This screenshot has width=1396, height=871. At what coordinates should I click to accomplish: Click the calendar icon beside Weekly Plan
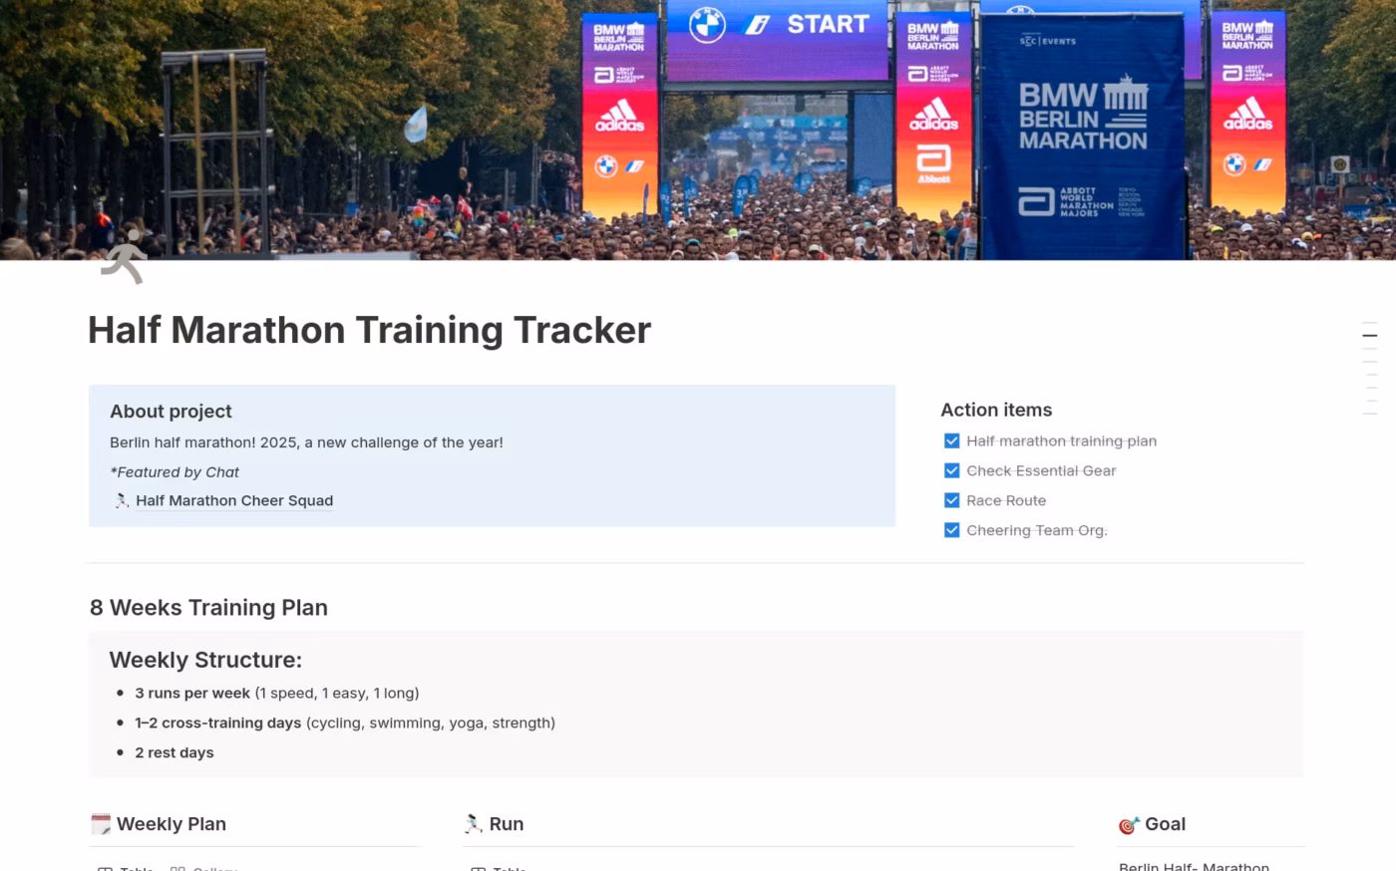(x=101, y=824)
